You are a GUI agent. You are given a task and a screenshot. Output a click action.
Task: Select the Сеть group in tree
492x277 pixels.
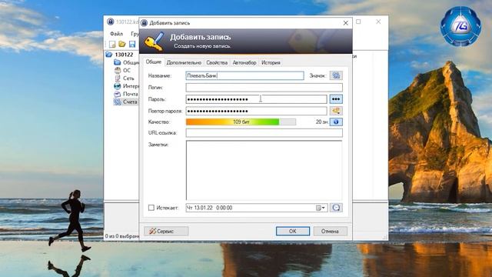[125, 78]
